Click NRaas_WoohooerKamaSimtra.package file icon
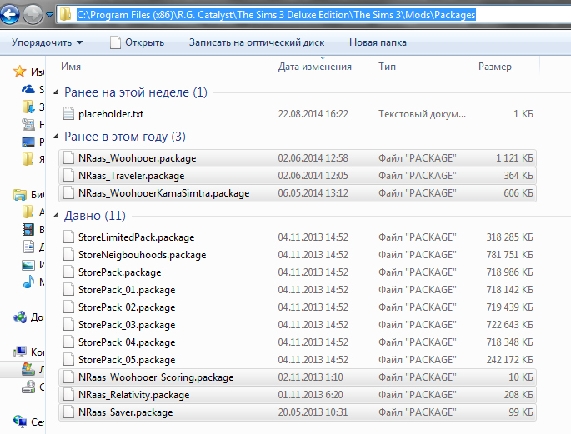 click(x=68, y=193)
